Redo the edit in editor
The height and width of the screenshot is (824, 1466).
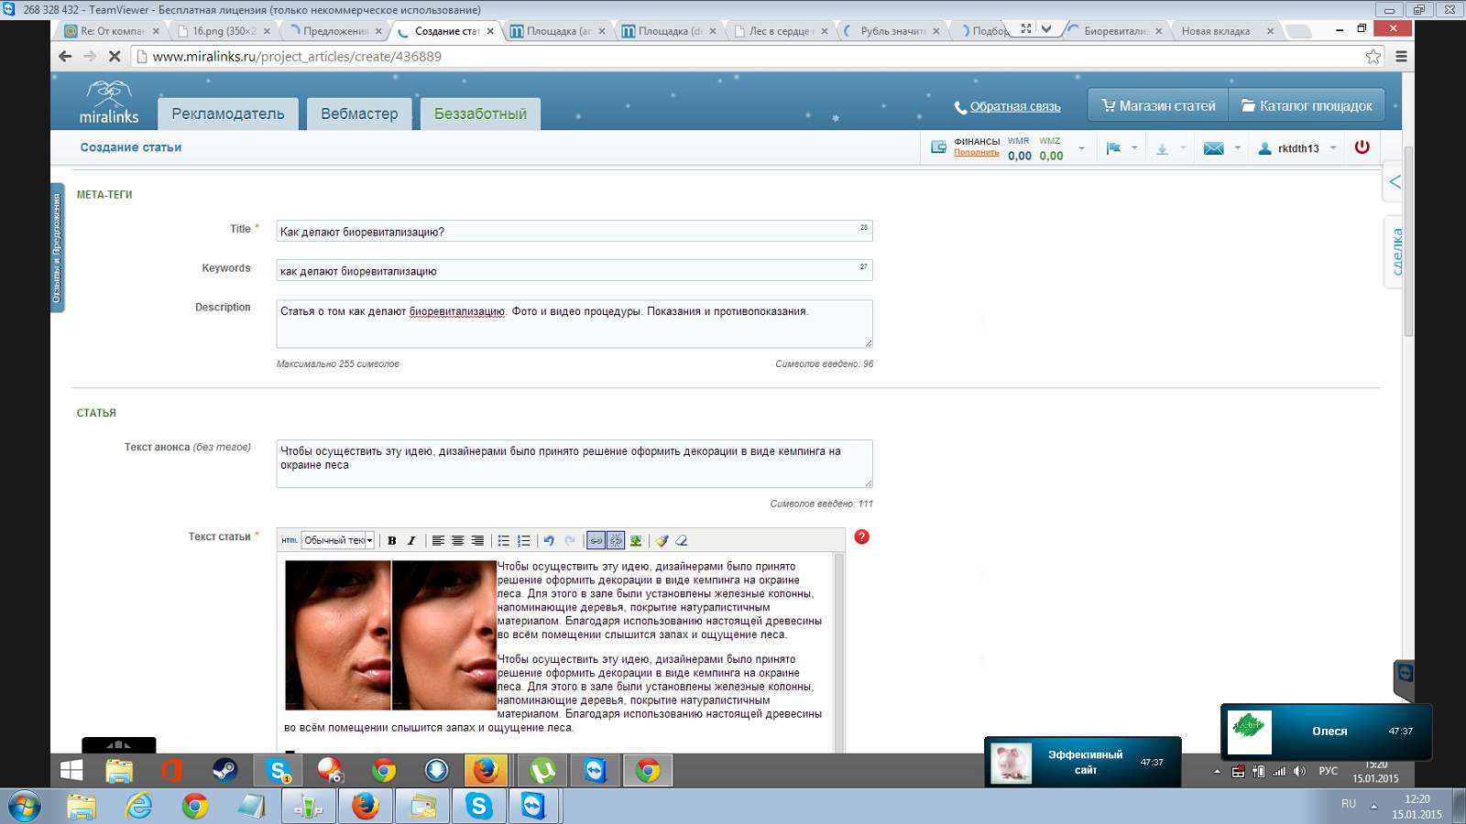pos(570,540)
